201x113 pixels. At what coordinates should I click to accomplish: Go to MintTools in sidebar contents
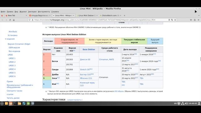click(x=13, y=32)
